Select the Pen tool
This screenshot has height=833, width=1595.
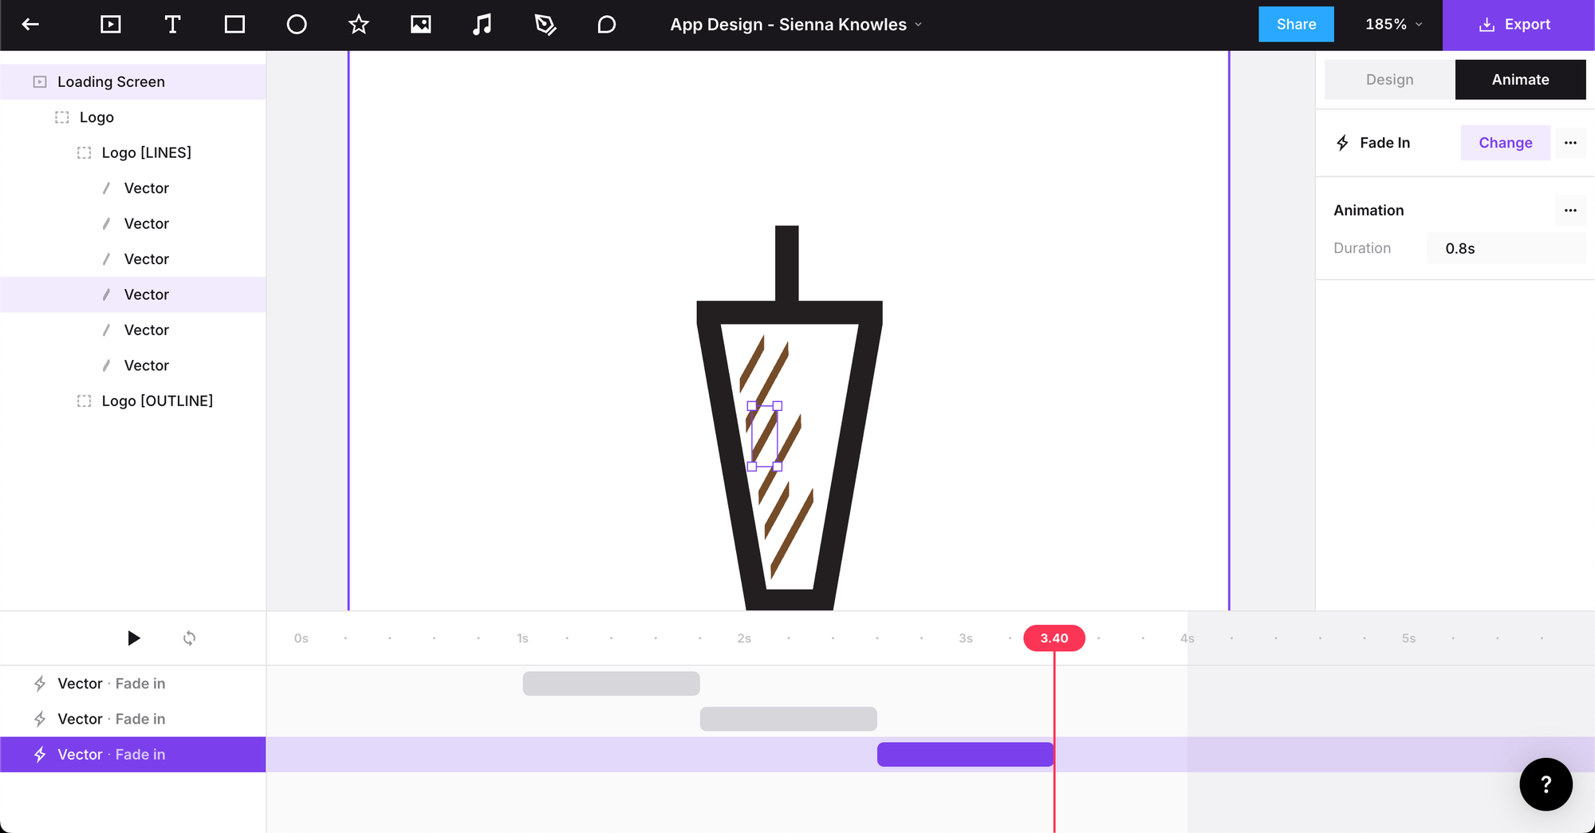tap(545, 25)
